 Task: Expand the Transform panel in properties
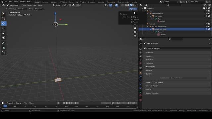point(177,52)
